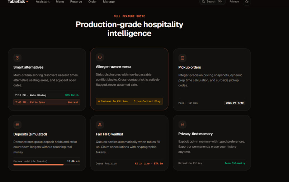
Task: Click the 15:00 min countdown value
Action: point(74,161)
